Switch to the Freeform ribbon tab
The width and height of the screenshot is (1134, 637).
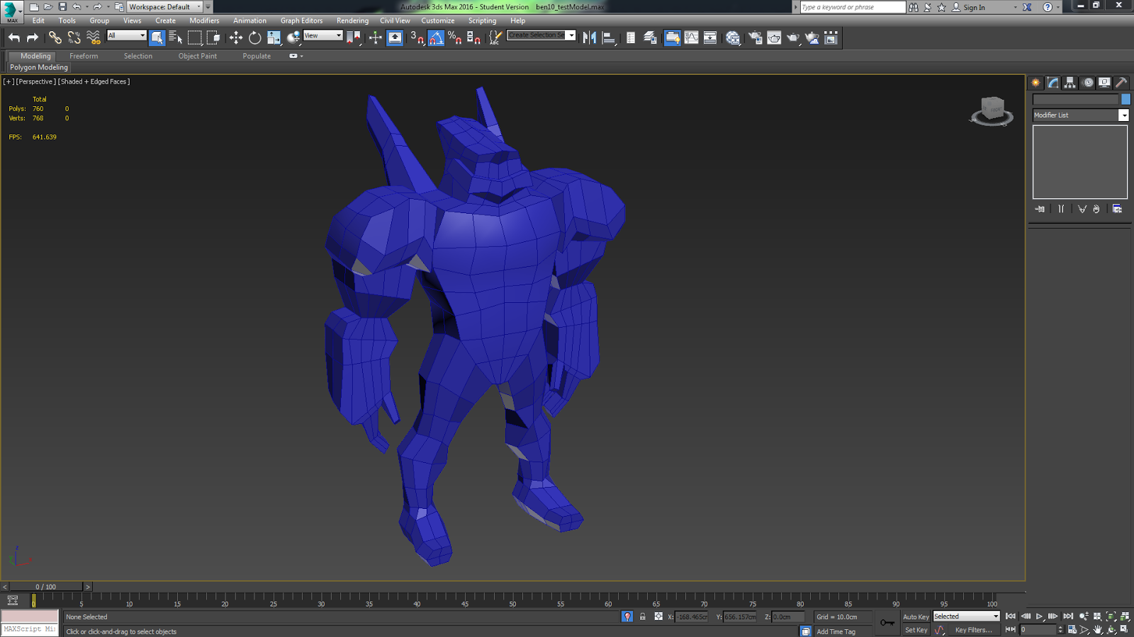[84, 56]
